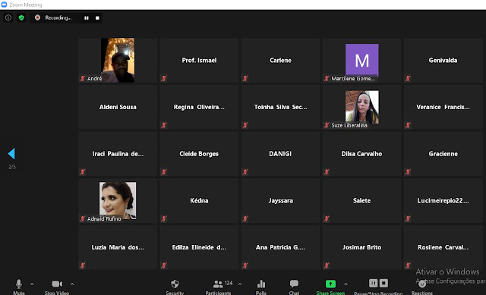The height and width of the screenshot is (295, 486).
Task: Expand video options next to Stop Video
Action: (72, 284)
